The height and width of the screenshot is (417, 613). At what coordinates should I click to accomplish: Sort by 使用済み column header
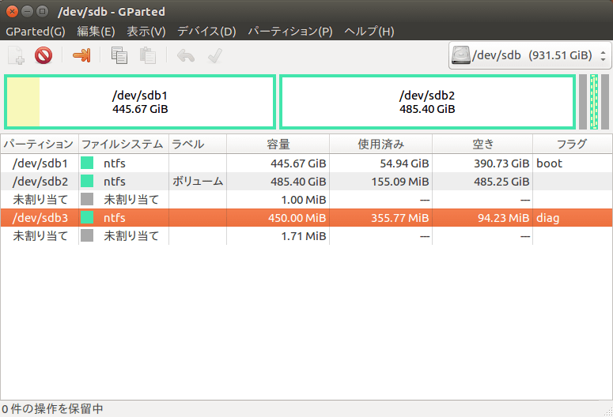(x=380, y=144)
